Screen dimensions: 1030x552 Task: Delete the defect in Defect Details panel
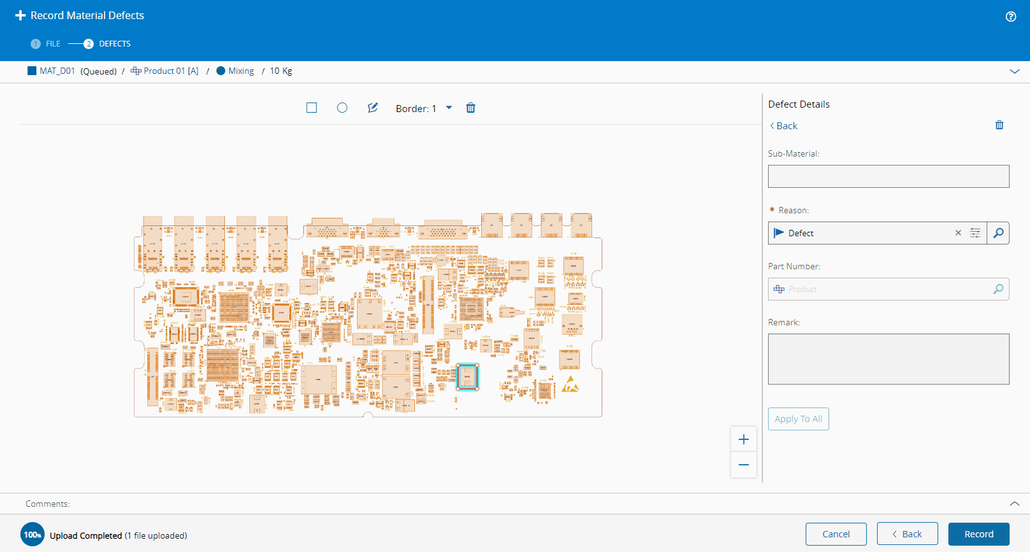[x=999, y=125]
